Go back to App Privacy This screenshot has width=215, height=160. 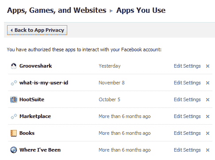(x=37, y=30)
